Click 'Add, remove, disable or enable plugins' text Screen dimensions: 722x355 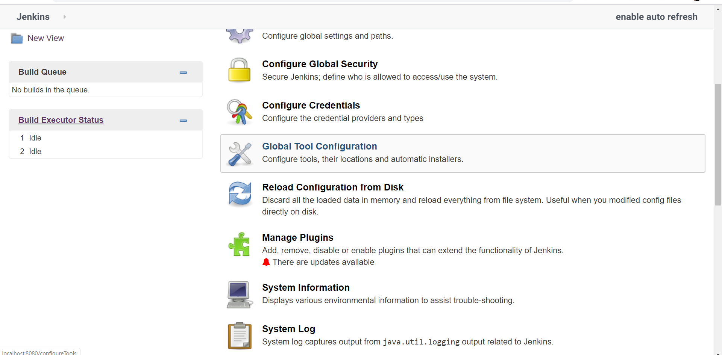point(413,251)
